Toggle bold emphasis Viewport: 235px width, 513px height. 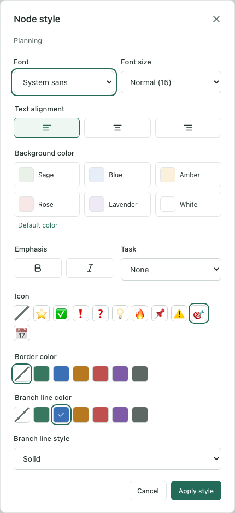click(x=38, y=268)
